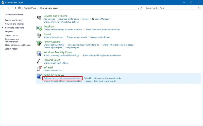The width and height of the screenshot is (203, 126).
Task: Click Calibrate the screen for pen or touch input
Action: [x=62, y=78]
